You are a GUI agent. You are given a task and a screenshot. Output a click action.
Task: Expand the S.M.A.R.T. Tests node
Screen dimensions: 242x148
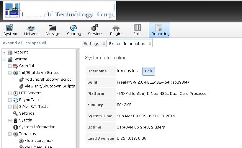pos(10,107)
